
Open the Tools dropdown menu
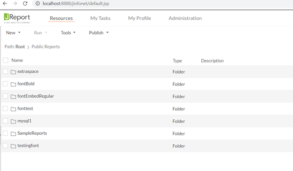coord(68,33)
